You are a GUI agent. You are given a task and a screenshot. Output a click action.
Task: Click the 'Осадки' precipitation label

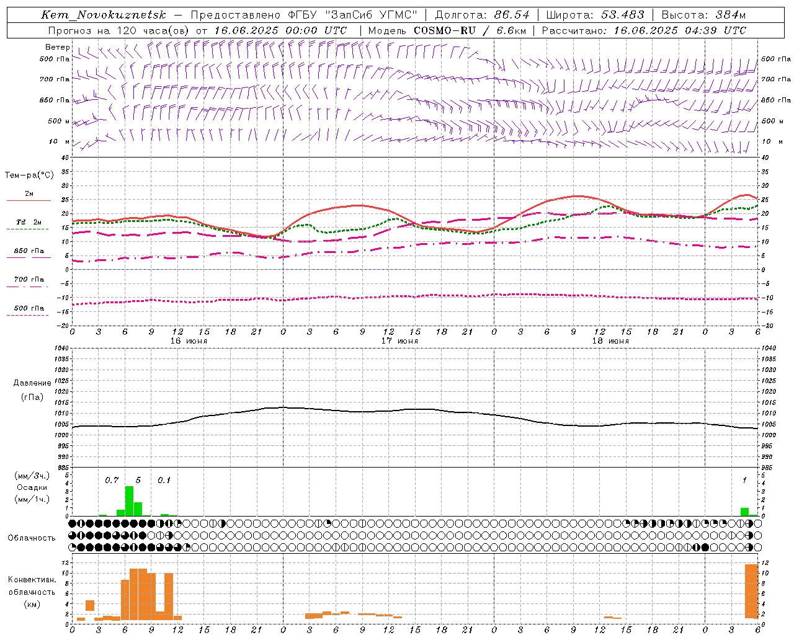click(x=32, y=487)
